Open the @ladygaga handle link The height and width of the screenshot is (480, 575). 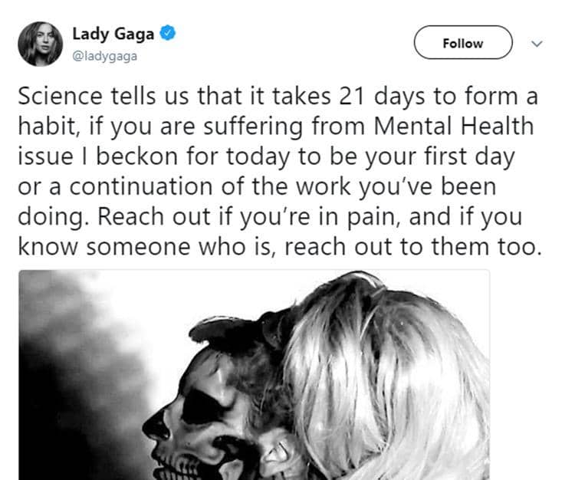click(x=105, y=56)
